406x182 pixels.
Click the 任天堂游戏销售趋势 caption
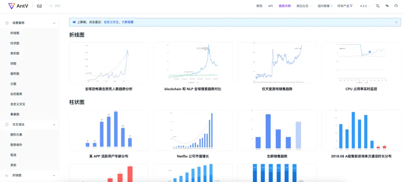tap(277, 89)
